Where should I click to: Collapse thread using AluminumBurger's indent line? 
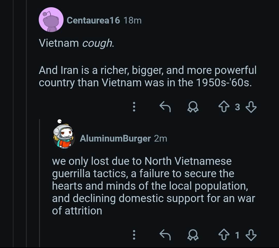pos(40,181)
